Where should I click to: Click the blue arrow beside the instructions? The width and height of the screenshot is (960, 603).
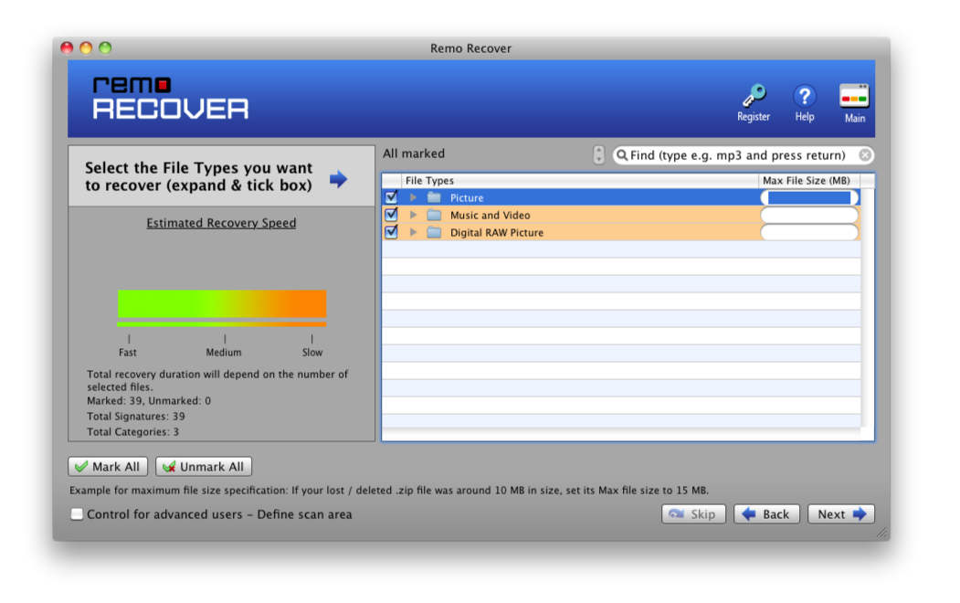pyautogui.click(x=339, y=179)
